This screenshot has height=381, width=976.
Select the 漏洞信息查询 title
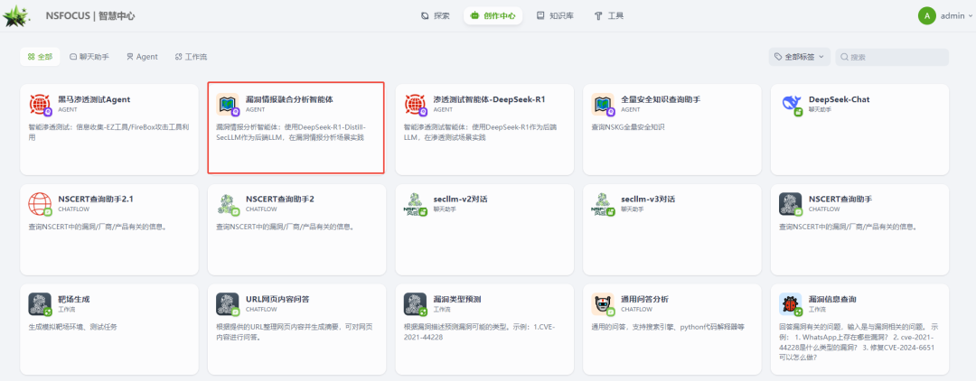pos(832,299)
